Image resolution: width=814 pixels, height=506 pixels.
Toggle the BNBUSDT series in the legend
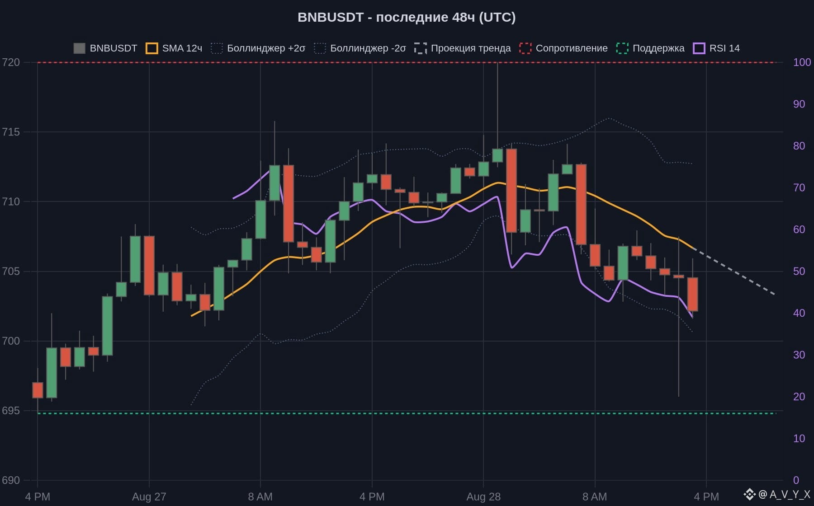pos(105,48)
